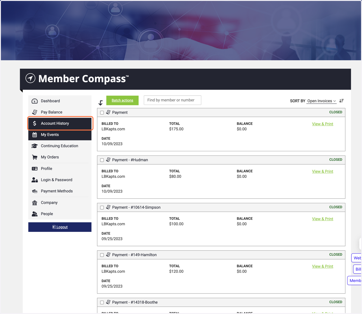Click the Memb floating tab at right edge
Screen dimensions: 362x314
pyautogui.click(x=355, y=280)
